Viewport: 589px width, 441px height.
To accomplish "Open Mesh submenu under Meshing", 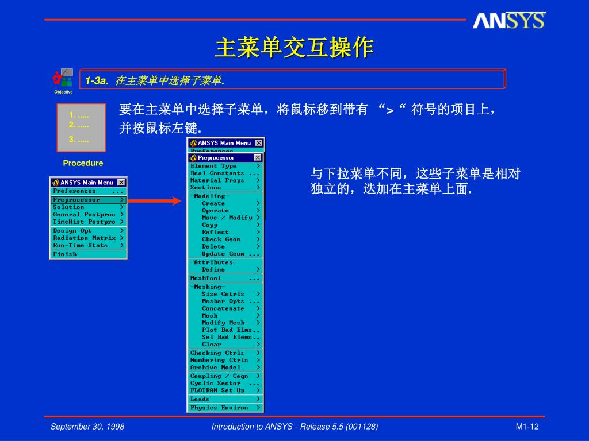I will click(x=225, y=315).
